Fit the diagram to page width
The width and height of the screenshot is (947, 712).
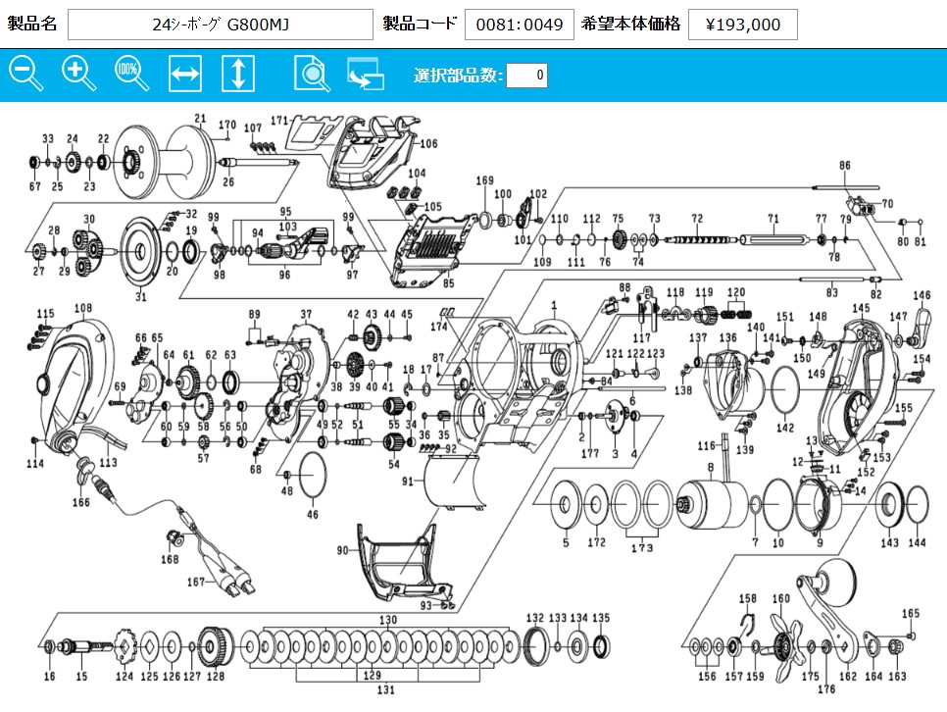185,74
